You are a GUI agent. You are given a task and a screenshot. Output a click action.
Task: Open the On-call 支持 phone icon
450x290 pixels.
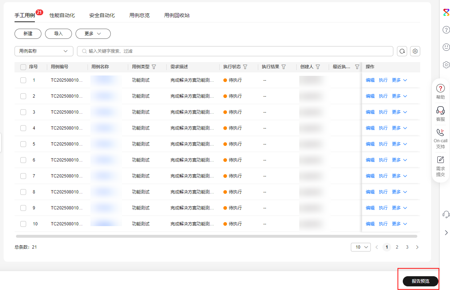pyautogui.click(x=440, y=132)
